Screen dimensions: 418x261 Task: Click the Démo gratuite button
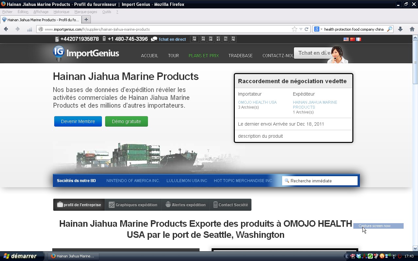click(x=126, y=121)
